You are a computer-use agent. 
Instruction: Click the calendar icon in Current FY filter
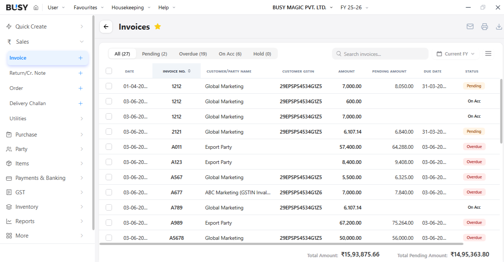click(439, 54)
